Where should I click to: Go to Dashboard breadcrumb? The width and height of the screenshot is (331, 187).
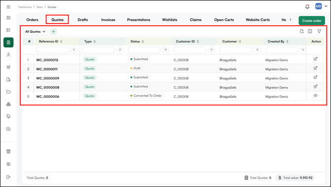(25, 7)
